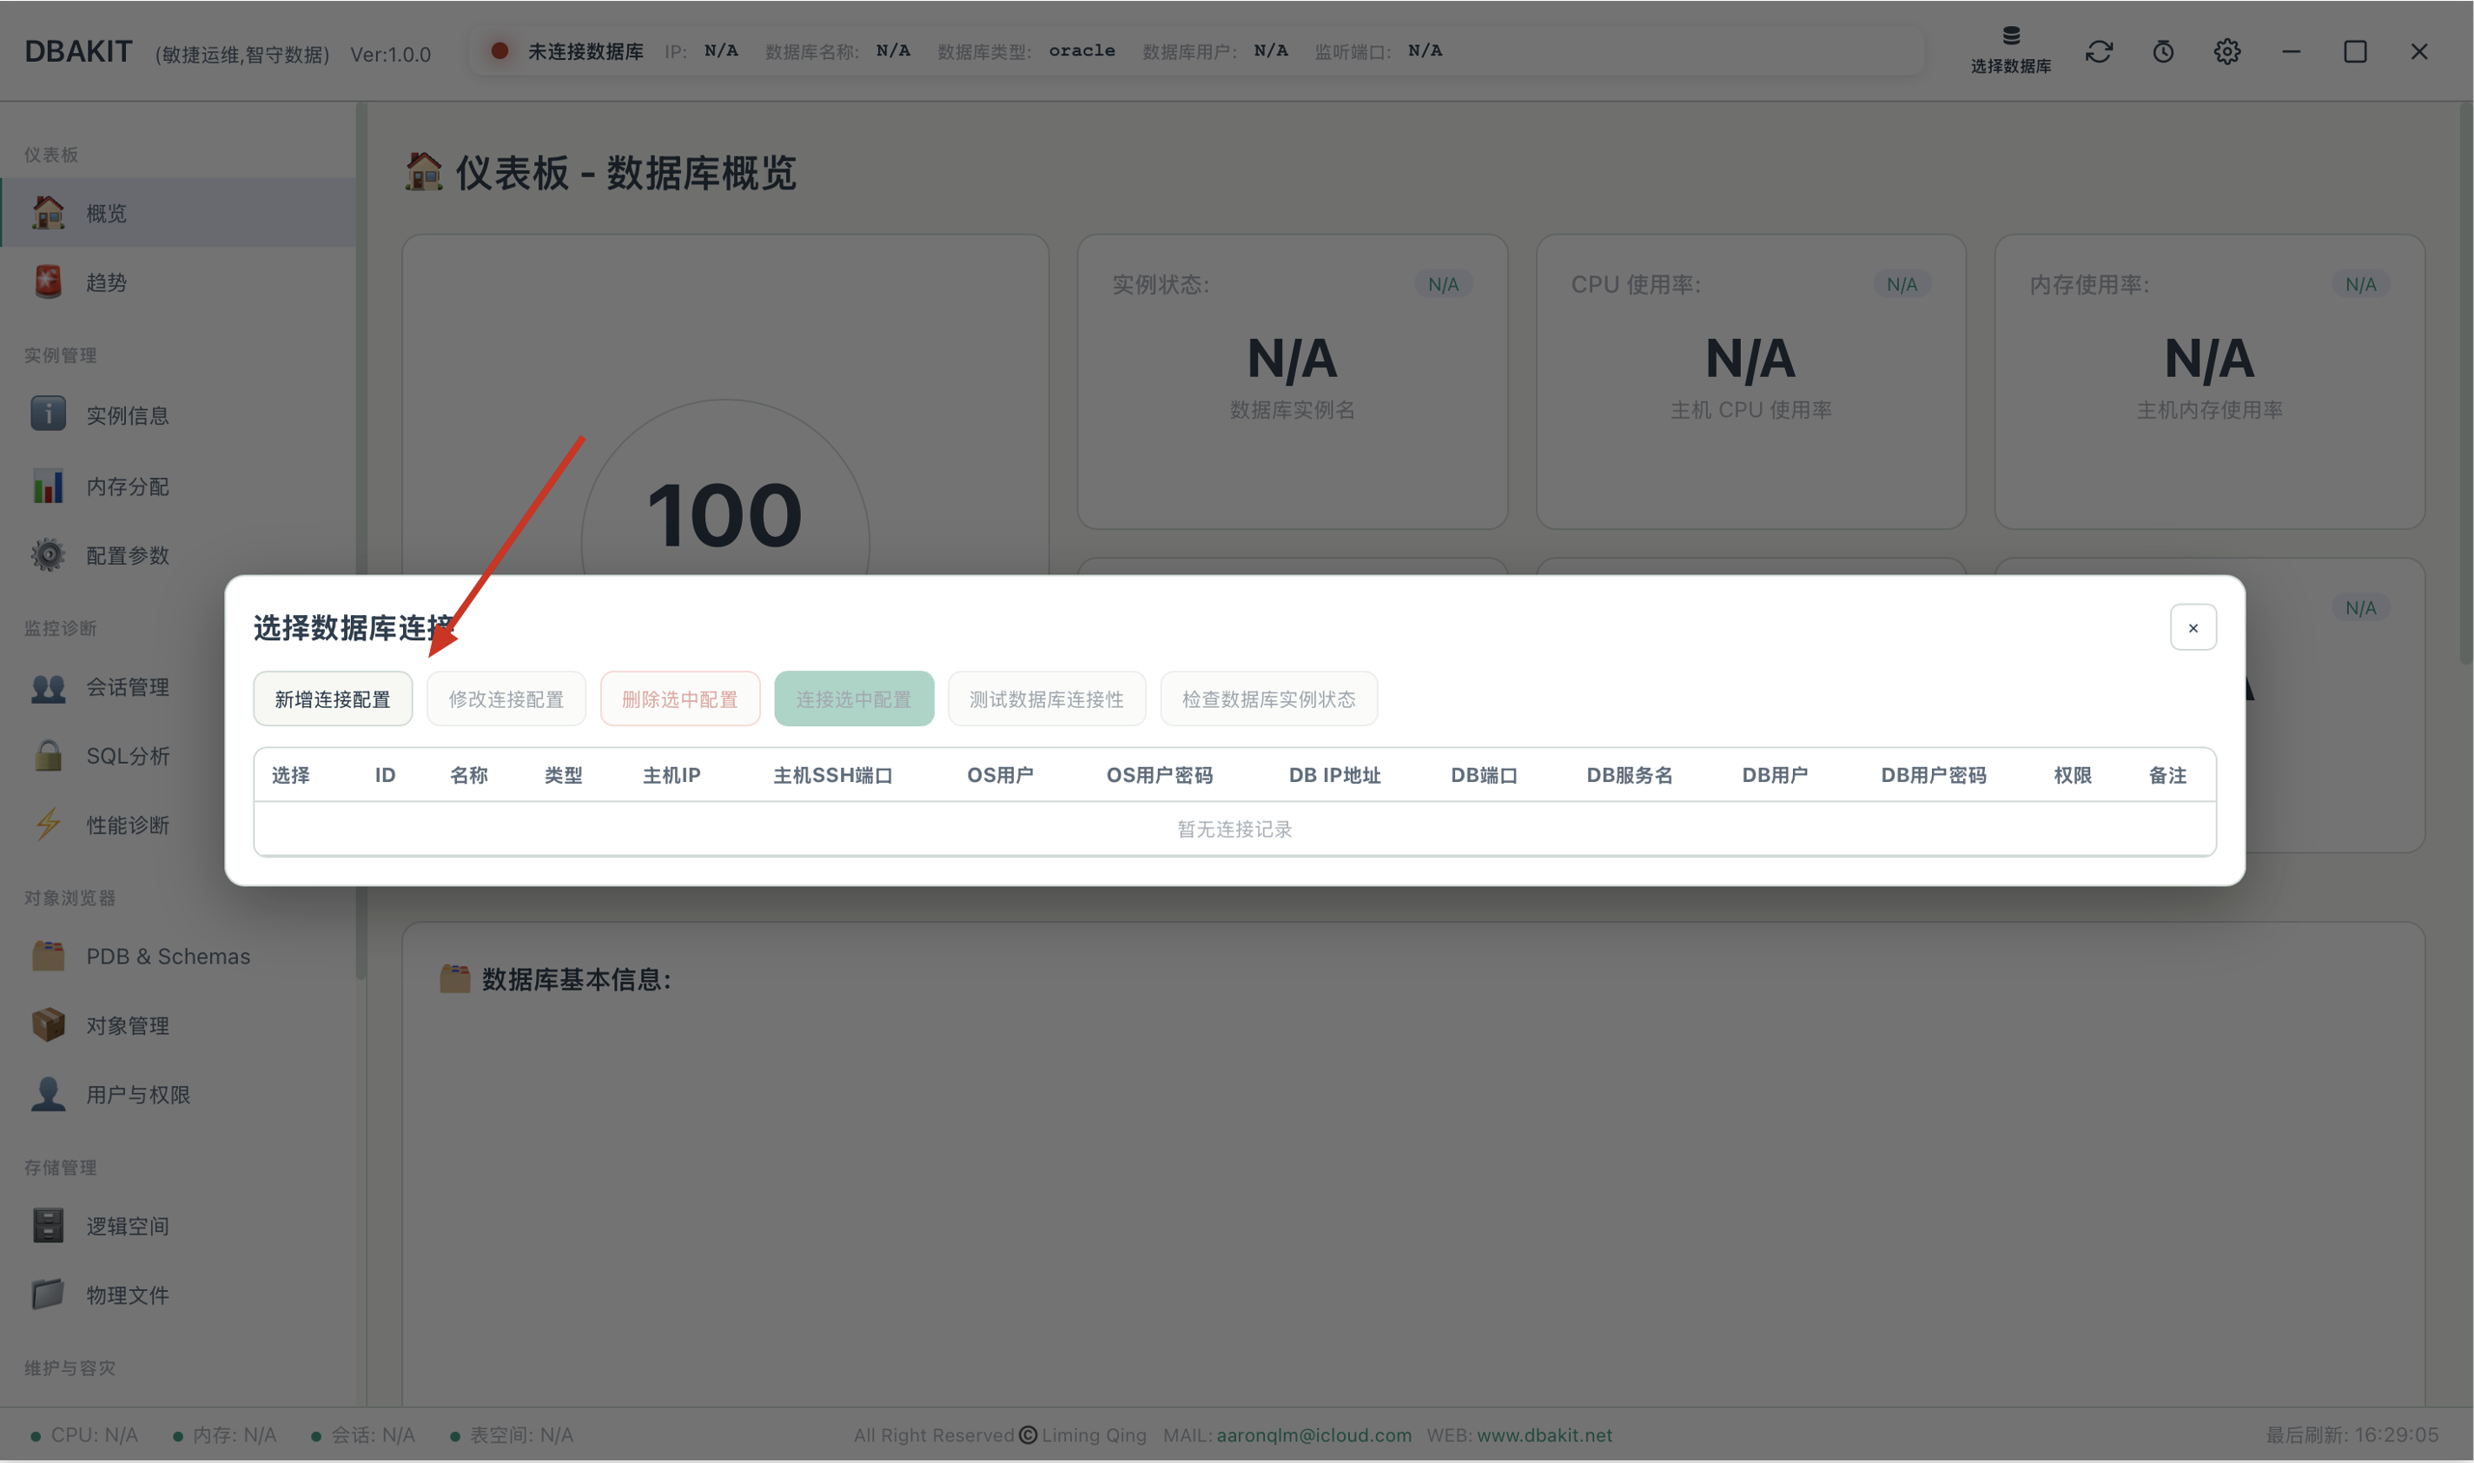Image resolution: width=2474 pixels, height=1463 pixels.
Task: Click the 权限 column header
Action: [x=2072, y=775]
